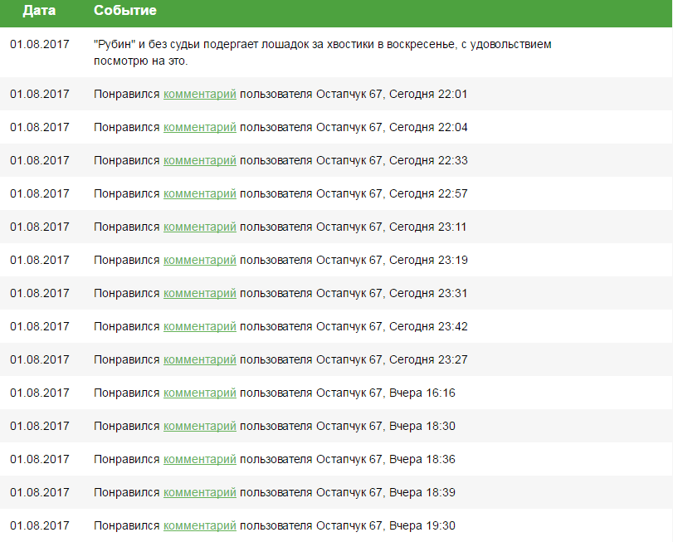This screenshot has width=673, height=542.
Task: Open комментарий link for Сегодня 23:27 entry
Action: [200, 359]
